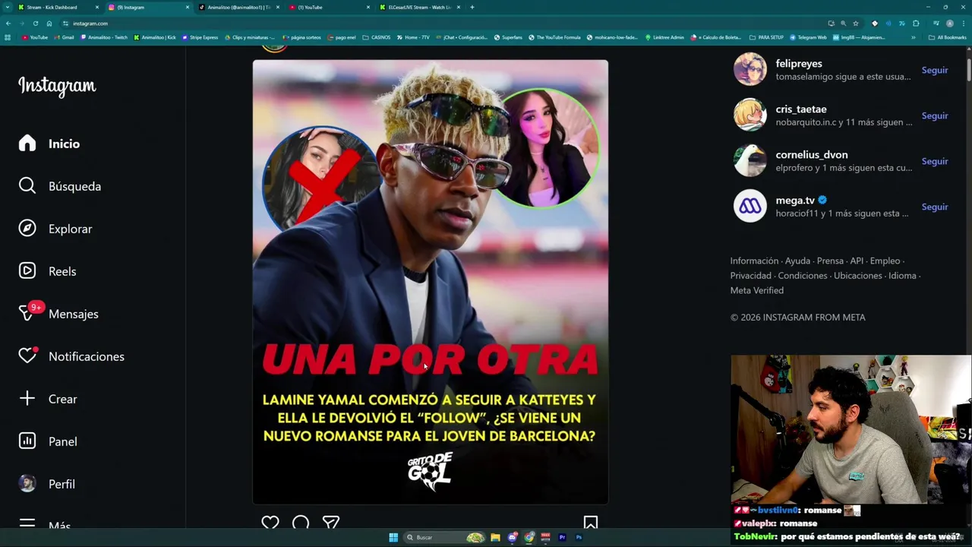Open the Más hamburger menu
The image size is (972, 547).
[45, 525]
